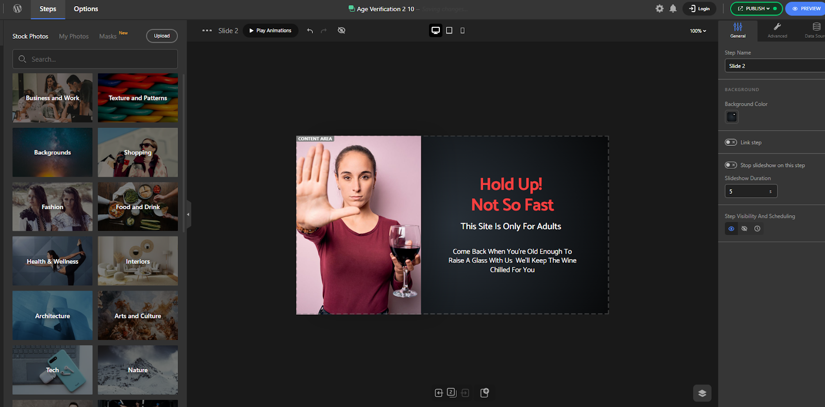Viewport: 825px width, 407px height.
Task: Open the Backgrounds photo category
Action: (53, 152)
